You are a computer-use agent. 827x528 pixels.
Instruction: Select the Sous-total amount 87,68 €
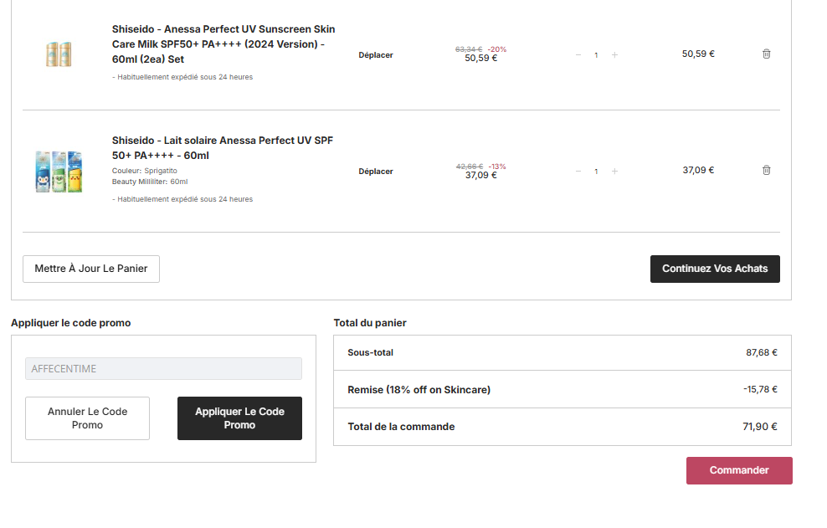pos(762,353)
